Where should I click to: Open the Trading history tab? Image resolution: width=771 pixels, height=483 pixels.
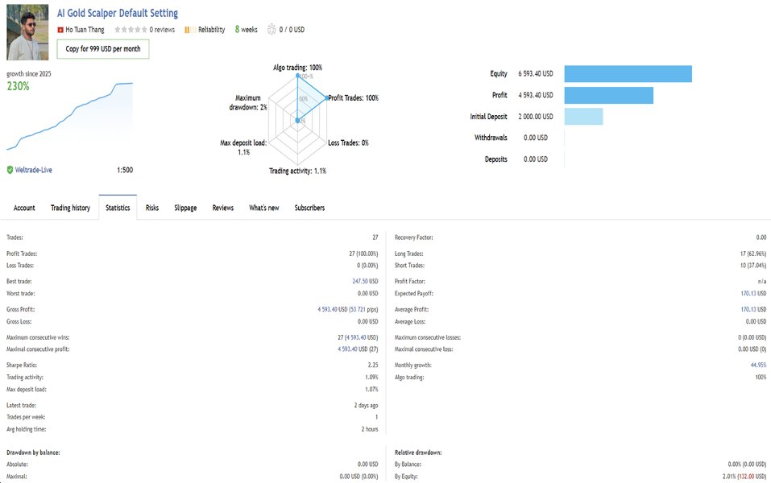(70, 208)
